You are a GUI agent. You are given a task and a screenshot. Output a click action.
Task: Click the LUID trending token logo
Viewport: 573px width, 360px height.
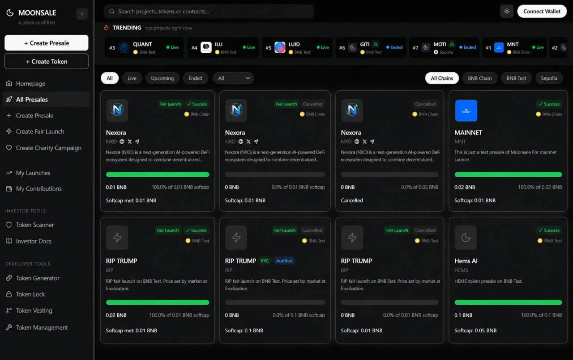[x=280, y=47]
